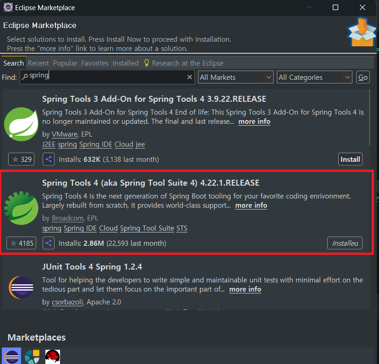The height and width of the screenshot is (364, 379).
Task: Click Cloud tag under Spring Tools 4
Action: point(108,228)
